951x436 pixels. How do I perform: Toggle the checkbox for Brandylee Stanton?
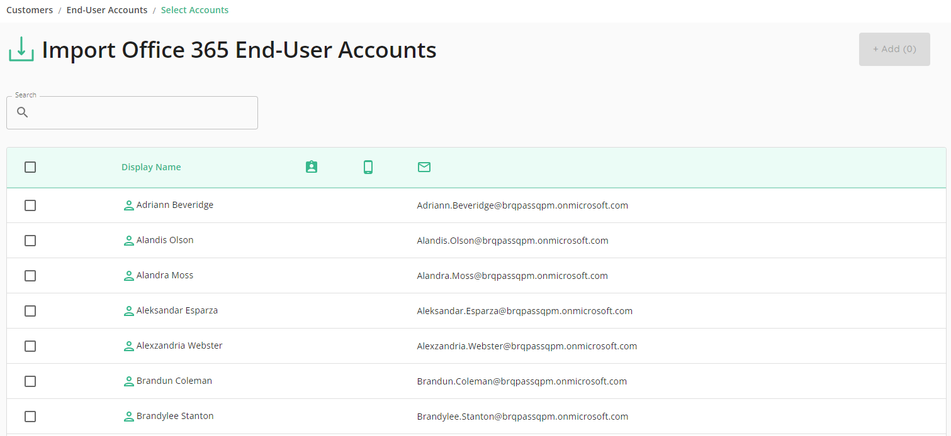point(30,417)
